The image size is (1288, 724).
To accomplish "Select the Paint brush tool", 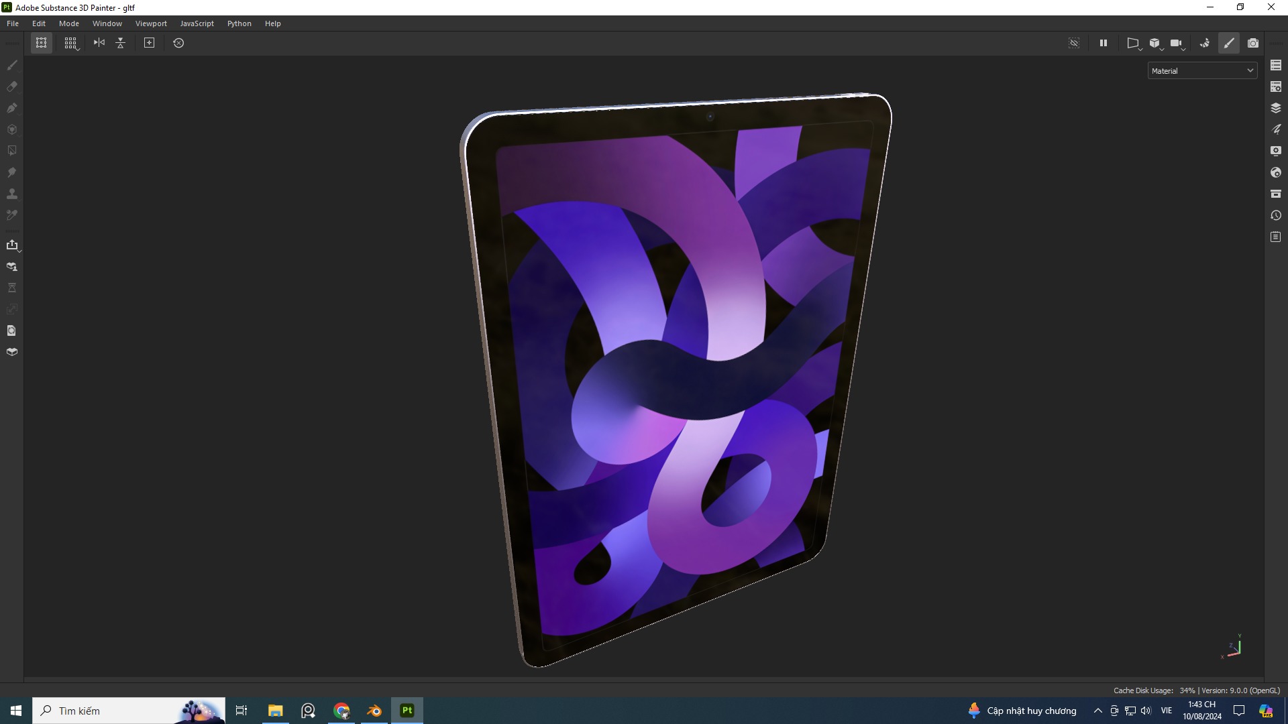I will coord(12,65).
